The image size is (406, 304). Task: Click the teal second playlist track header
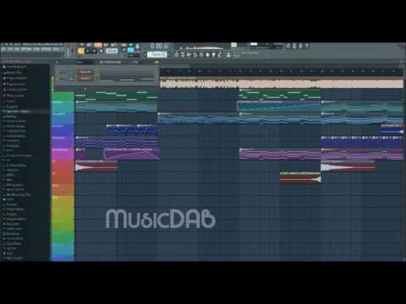63,106
